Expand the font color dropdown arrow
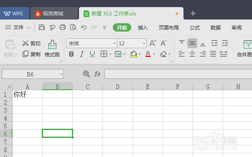This screenshot has height=157, width=252. pos(154,54)
